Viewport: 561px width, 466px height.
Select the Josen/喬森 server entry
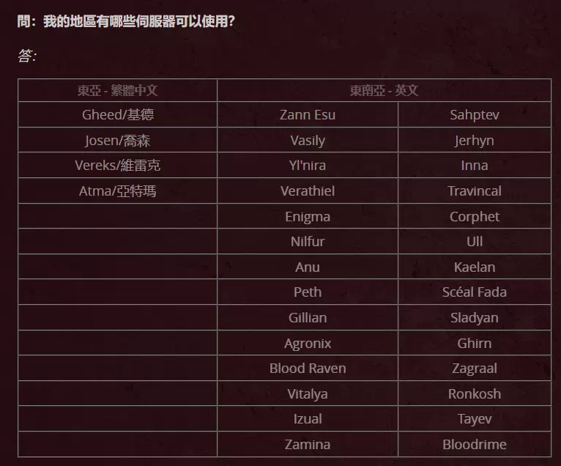click(x=118, y=140)
